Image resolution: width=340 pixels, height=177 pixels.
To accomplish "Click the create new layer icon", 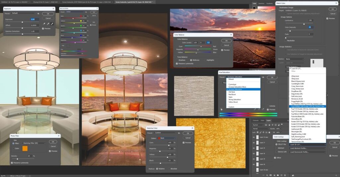I will [282, 175].
